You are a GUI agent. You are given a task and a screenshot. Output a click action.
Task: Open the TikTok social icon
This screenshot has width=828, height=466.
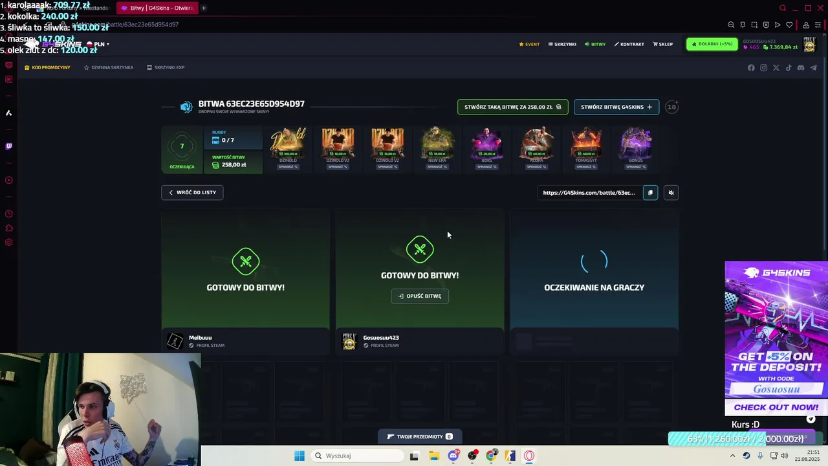point(789,68)
